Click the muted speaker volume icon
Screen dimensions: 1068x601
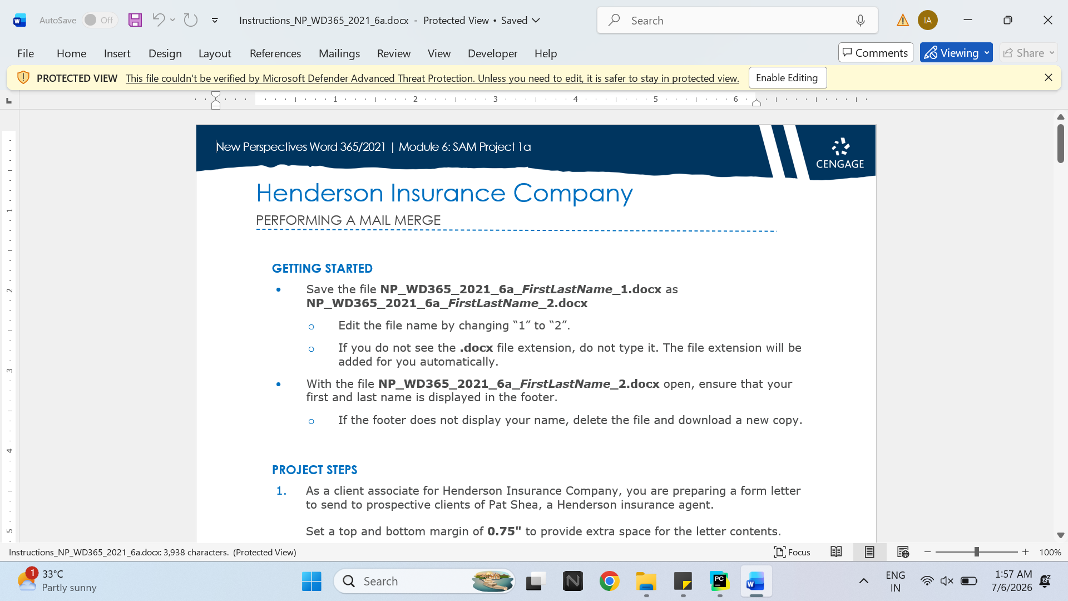click(x=947, y=581)
